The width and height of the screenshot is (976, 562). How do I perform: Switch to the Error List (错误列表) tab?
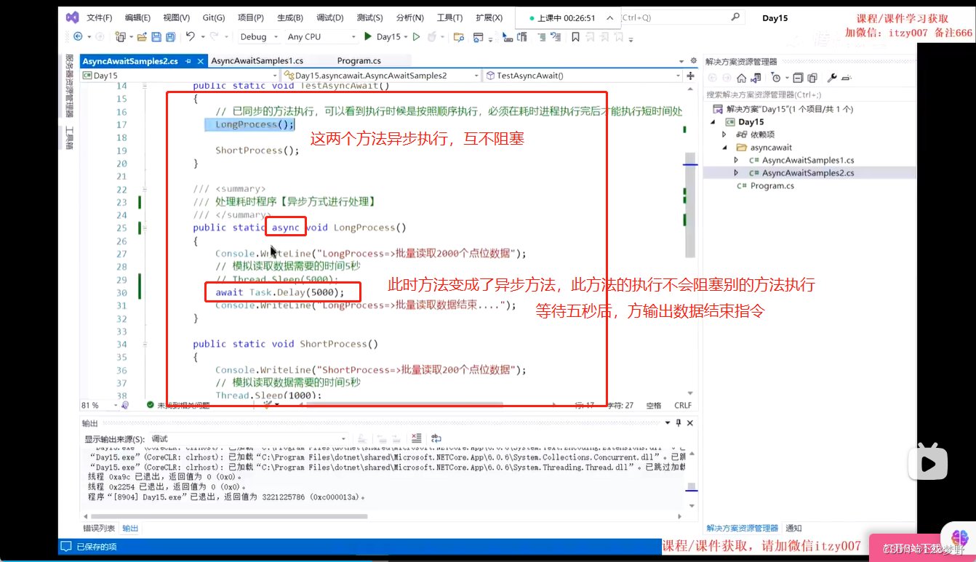(x=99, y=529)
